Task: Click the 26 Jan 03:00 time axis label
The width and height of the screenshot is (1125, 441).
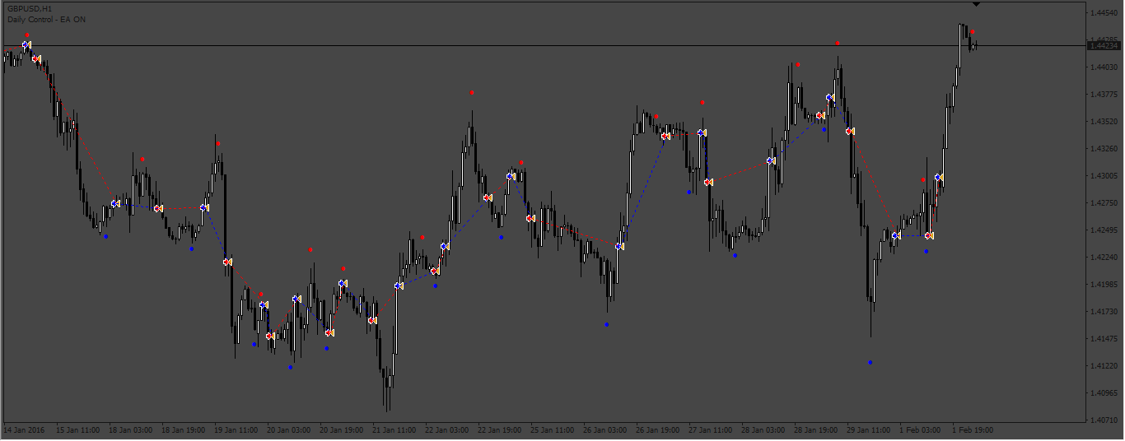Action: point(605,430)
